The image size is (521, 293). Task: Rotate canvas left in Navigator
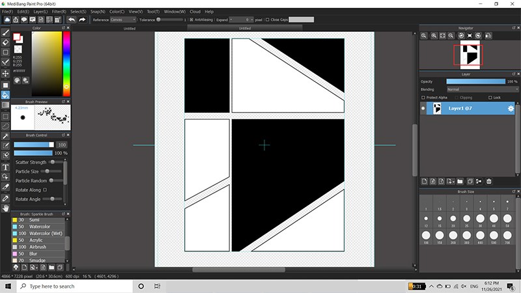461,36
